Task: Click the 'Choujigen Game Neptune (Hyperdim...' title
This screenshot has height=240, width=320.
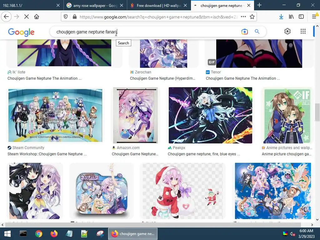Action: tap(162, 78)
